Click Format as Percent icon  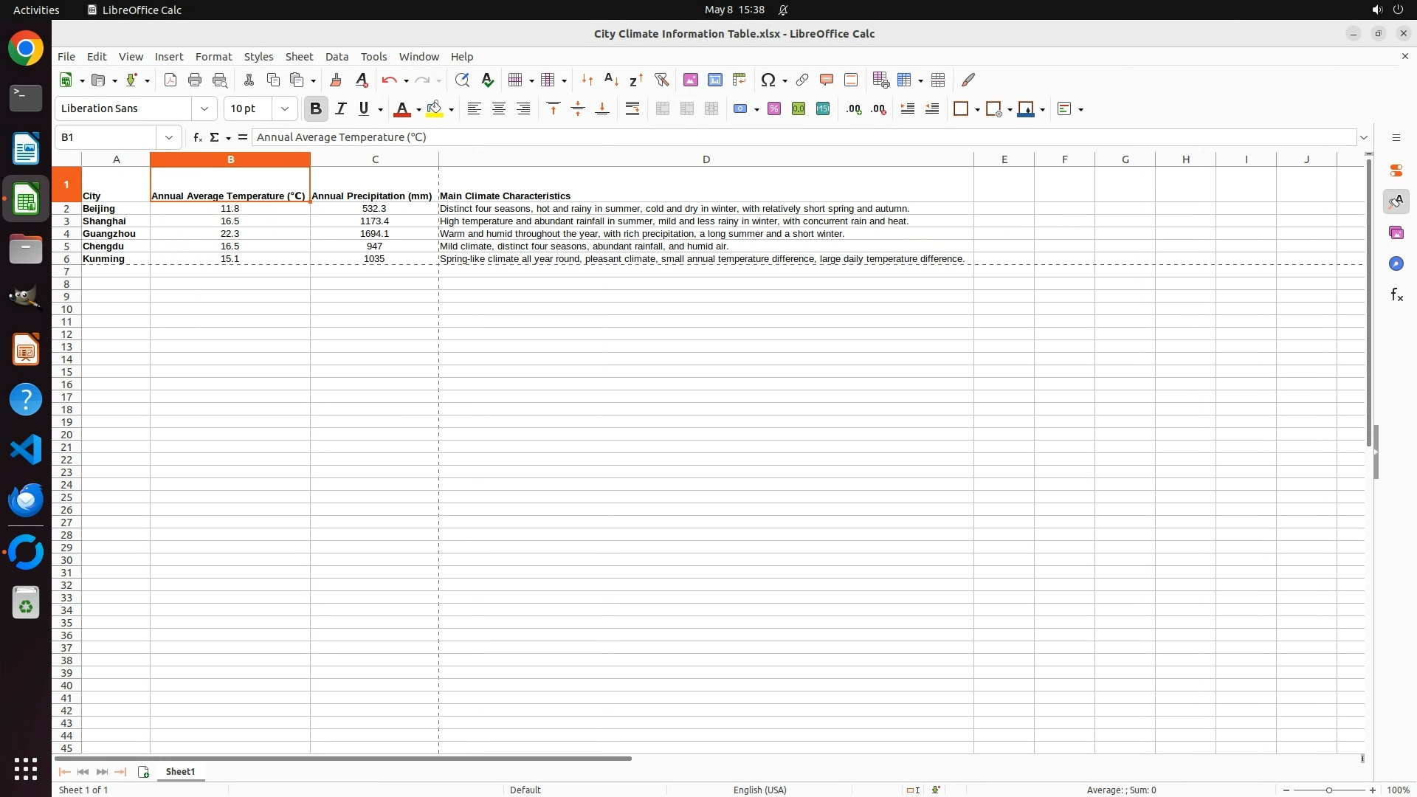click(x=774, y=108)
